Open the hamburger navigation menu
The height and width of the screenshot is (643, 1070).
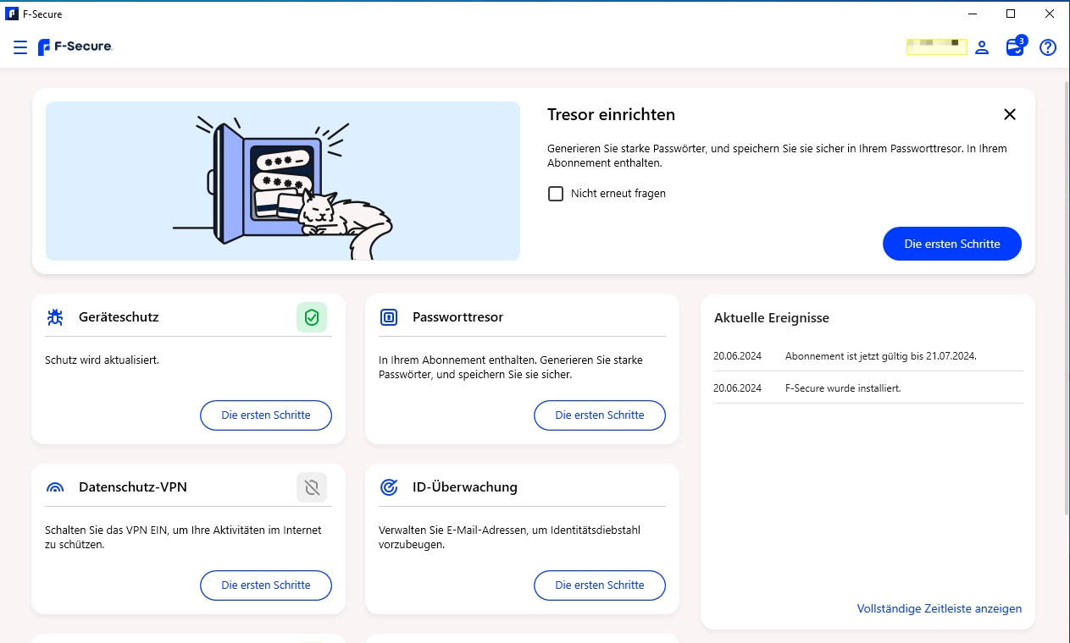click(20, 47)
